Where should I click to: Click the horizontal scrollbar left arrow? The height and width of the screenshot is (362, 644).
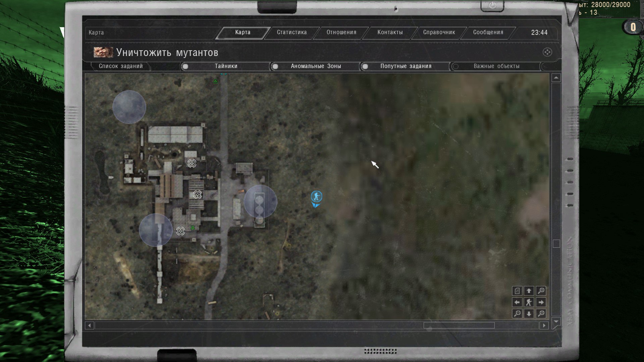pyautogui.click(x=89, y=325)
